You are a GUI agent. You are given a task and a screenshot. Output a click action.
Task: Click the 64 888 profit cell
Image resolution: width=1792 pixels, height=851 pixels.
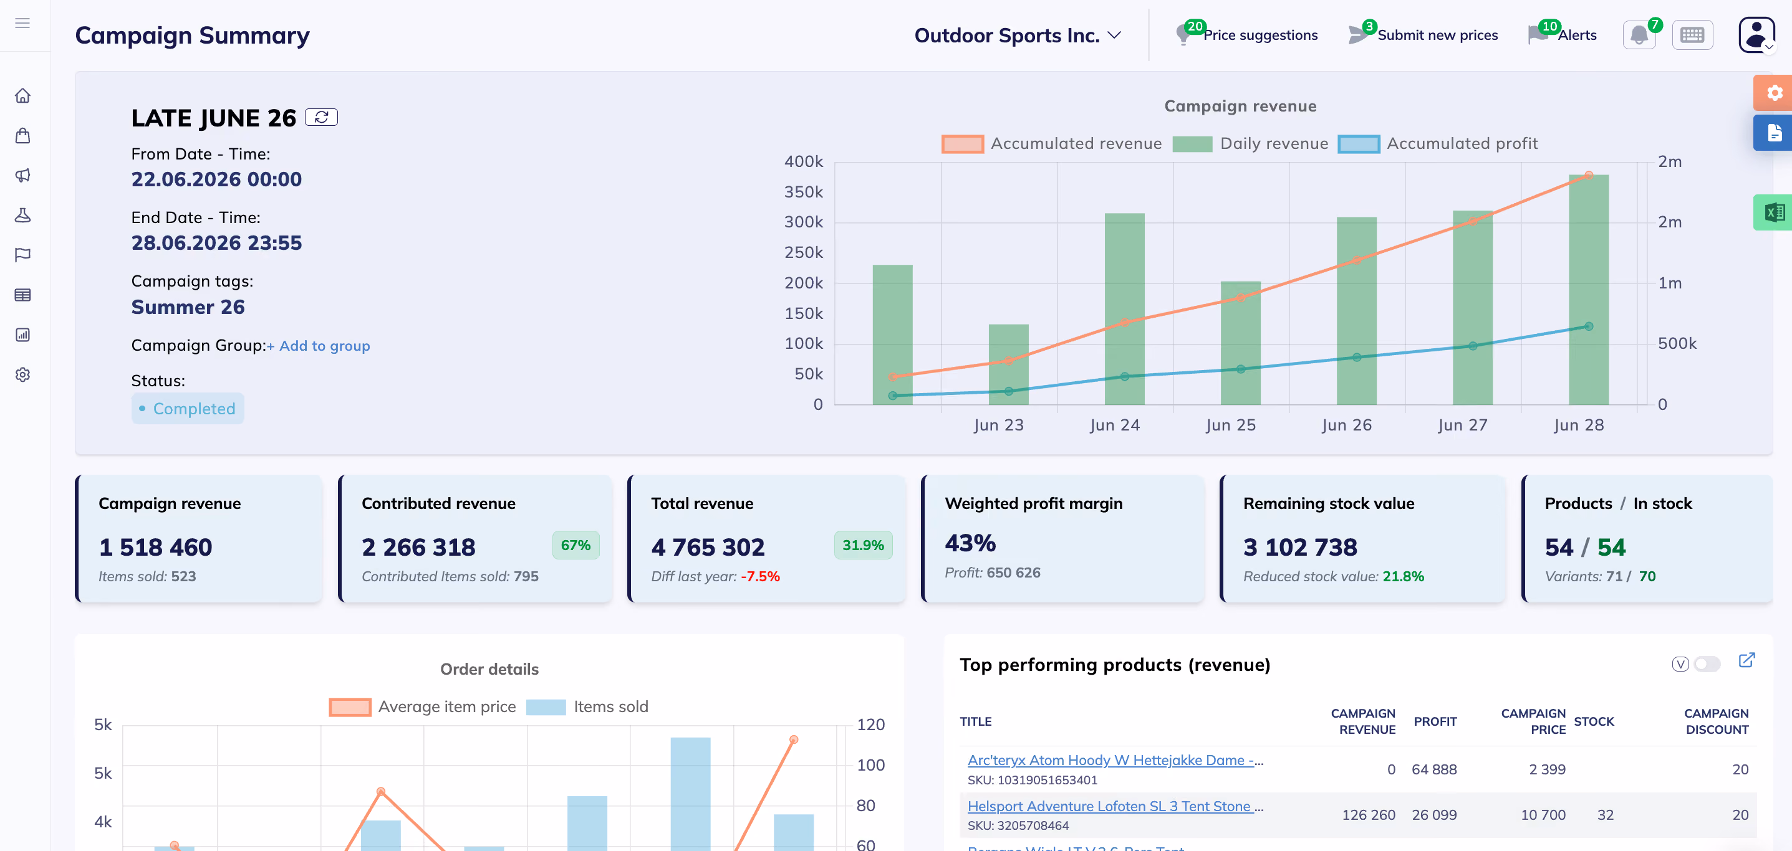pos(1433,769)
